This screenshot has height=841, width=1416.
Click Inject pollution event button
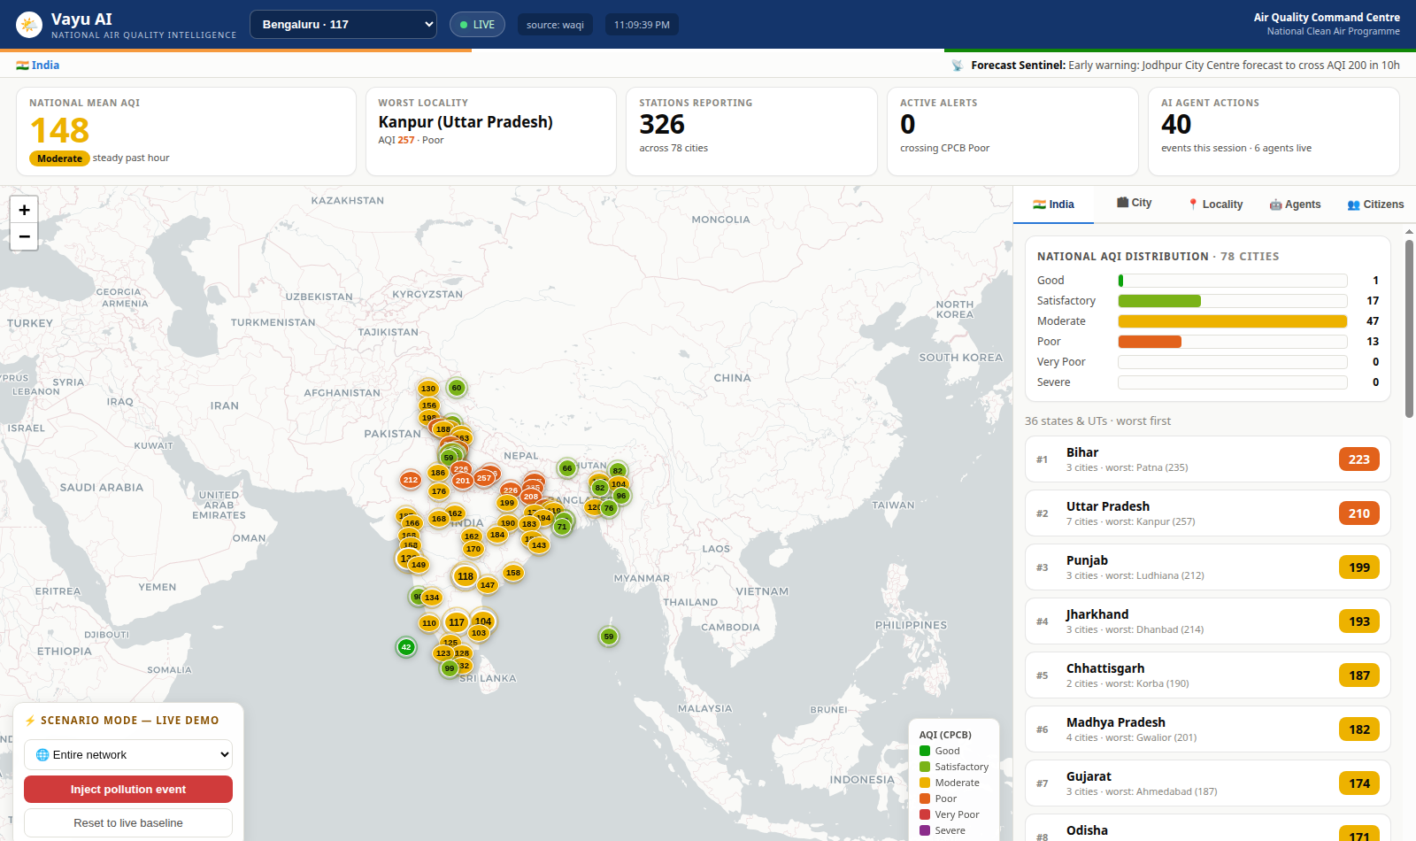[x=128, y=790]
